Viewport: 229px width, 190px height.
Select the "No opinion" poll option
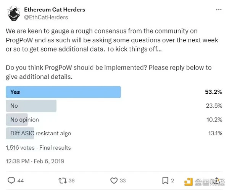pyautogui.click(x=25, y=120)
